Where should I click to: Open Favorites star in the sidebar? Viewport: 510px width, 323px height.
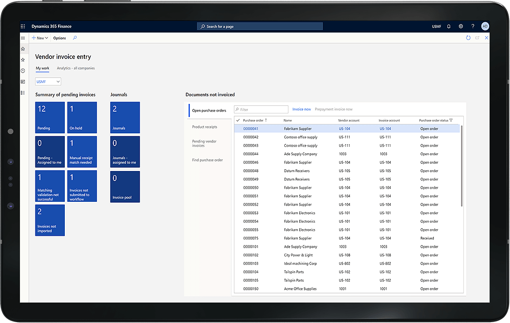(23, 59)
